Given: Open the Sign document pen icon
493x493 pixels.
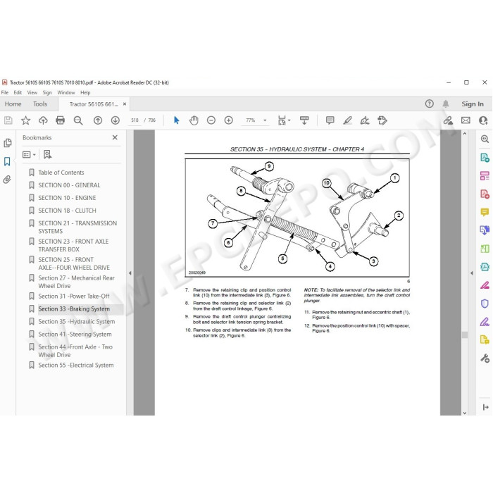Looking at the screenshot, I should [365, 120].
